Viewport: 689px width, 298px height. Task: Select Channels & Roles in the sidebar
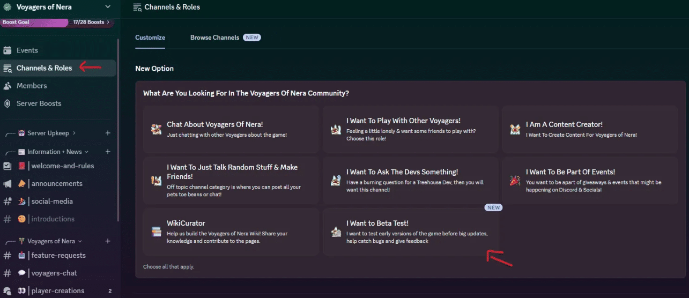point(58,68)
